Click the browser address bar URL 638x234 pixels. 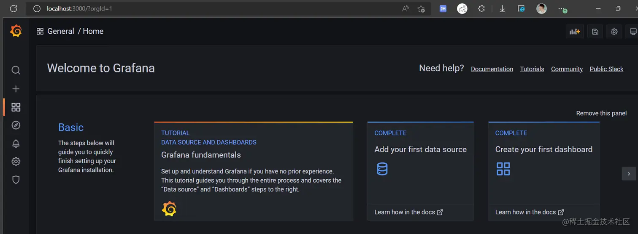tap(79, 8)
